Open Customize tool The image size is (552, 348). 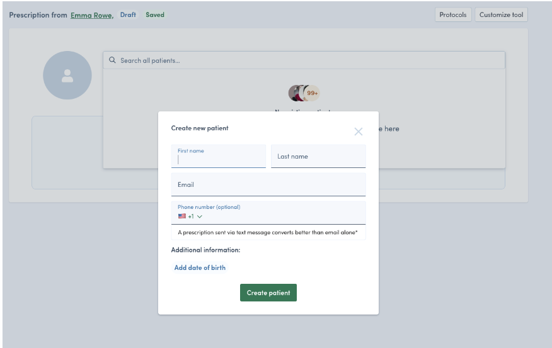[x=502, y=14]
